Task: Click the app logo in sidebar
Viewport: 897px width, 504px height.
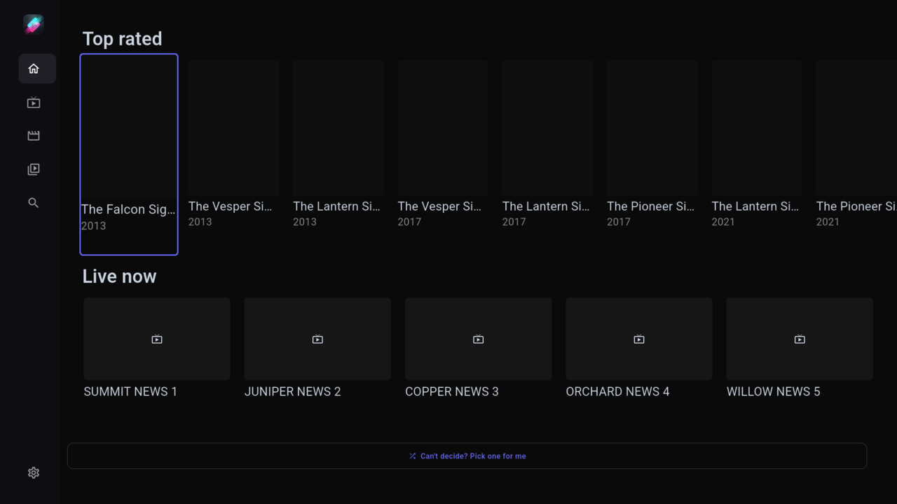Action: [x=34, y=24]
